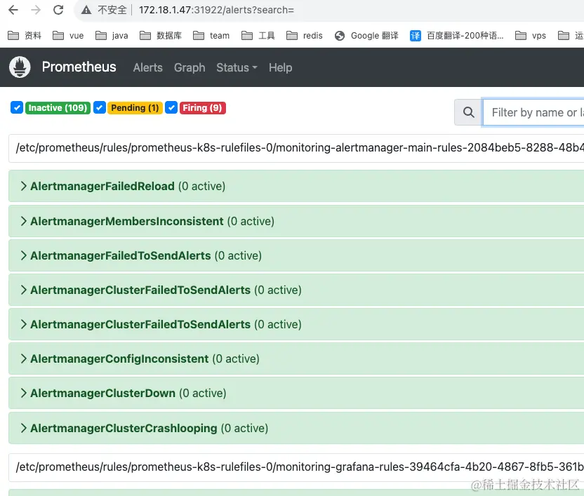
Task: Expand the AlertmanagerFailedReload rule
Action: pos(296,186)
